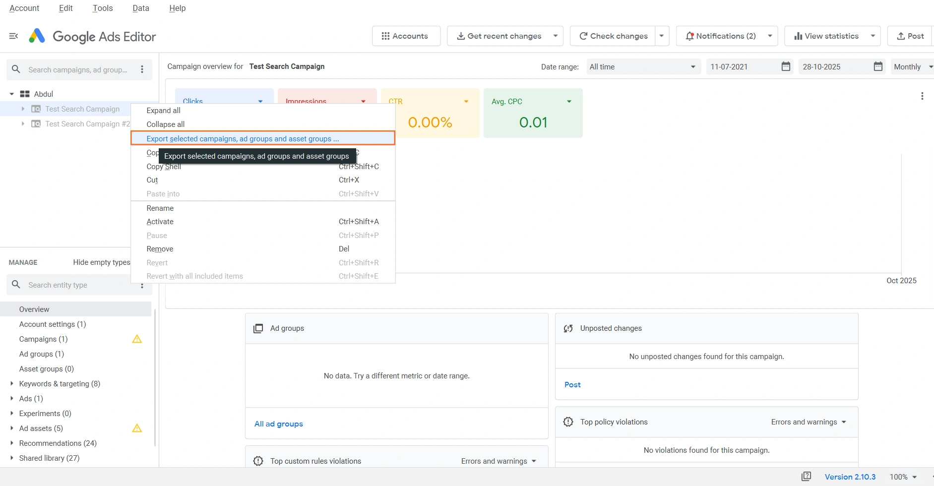Open the three-dot menu beside the entity type search
Screen dimensions: 934x486
click(x=142, y=285)
